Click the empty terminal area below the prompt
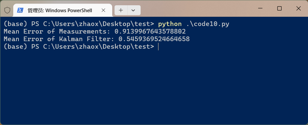 pos(154,86)
